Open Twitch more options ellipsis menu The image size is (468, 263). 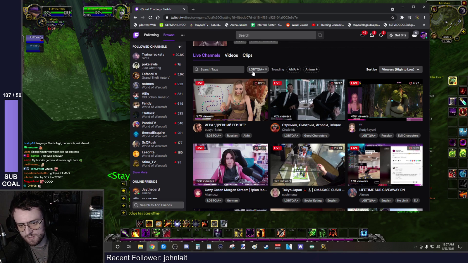point(183,35)
